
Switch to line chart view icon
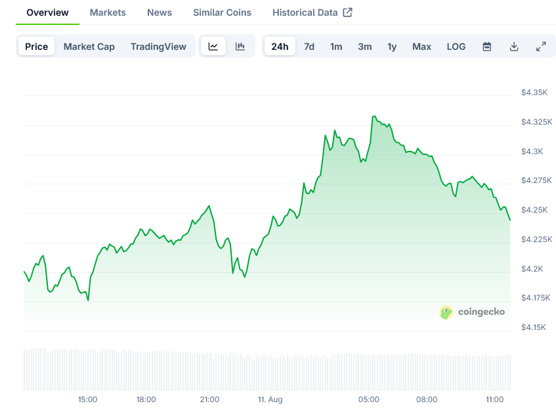coord(213,47)
